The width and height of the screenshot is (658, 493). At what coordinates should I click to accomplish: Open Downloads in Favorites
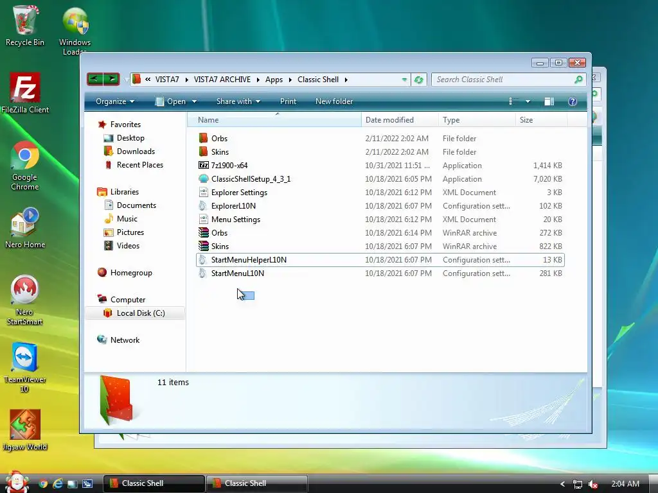(x=136, y=151)
